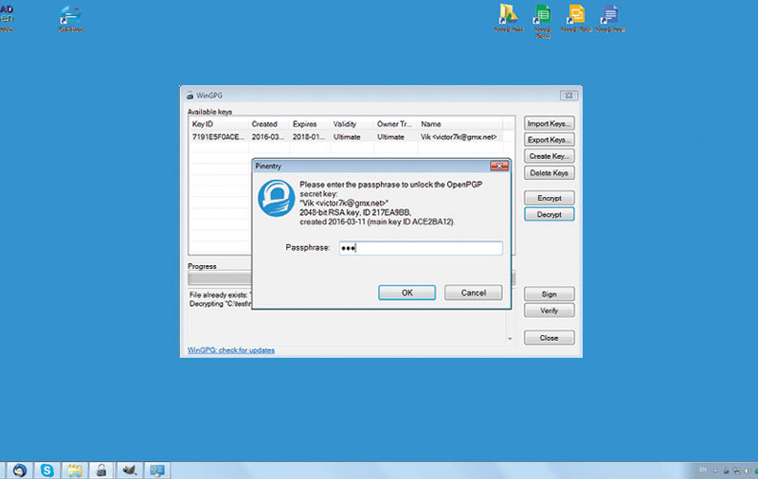The width and height of the screenshot is (758, 479).
Task: Click the 2018-01... expires date cell
Action: coord(309,137)
